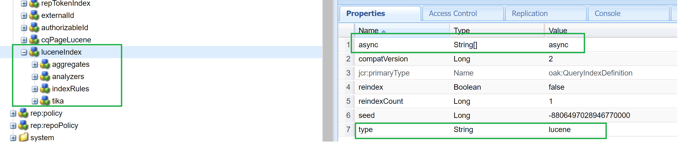The image size is (678, 144).
Task: Click the value oak:QueryIndexDefinition
Action: click(591, 73)
